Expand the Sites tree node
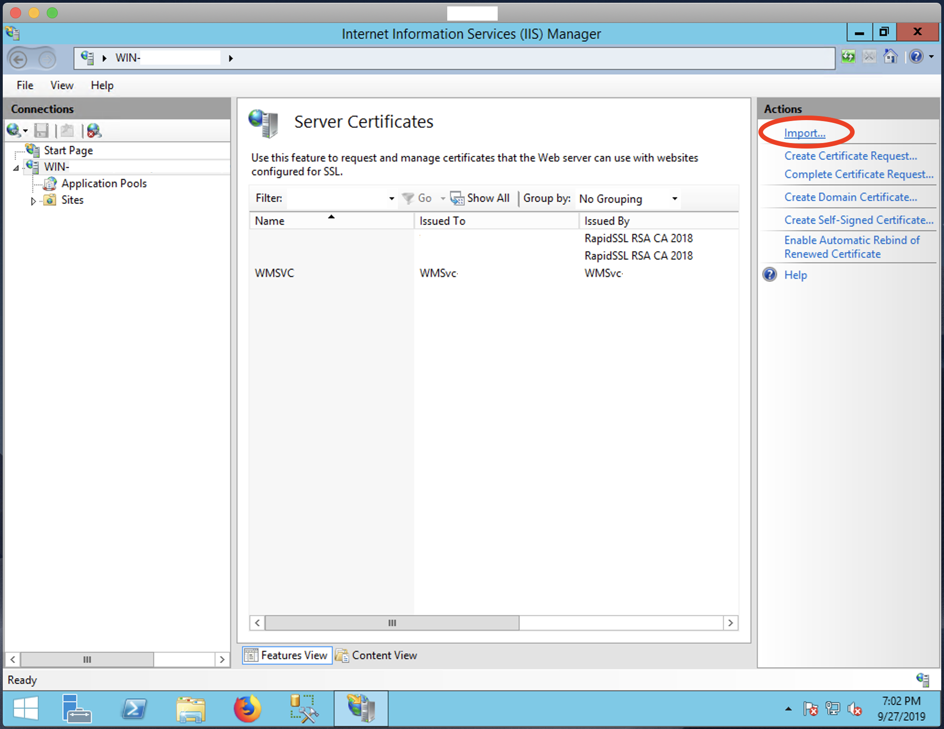Image resolution: width=944 pixels, height=729 pixels. pos(33,201)
